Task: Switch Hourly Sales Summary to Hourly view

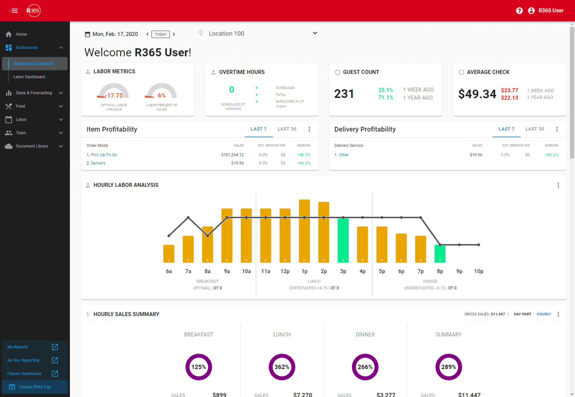Action: click(x=544, y=314)
